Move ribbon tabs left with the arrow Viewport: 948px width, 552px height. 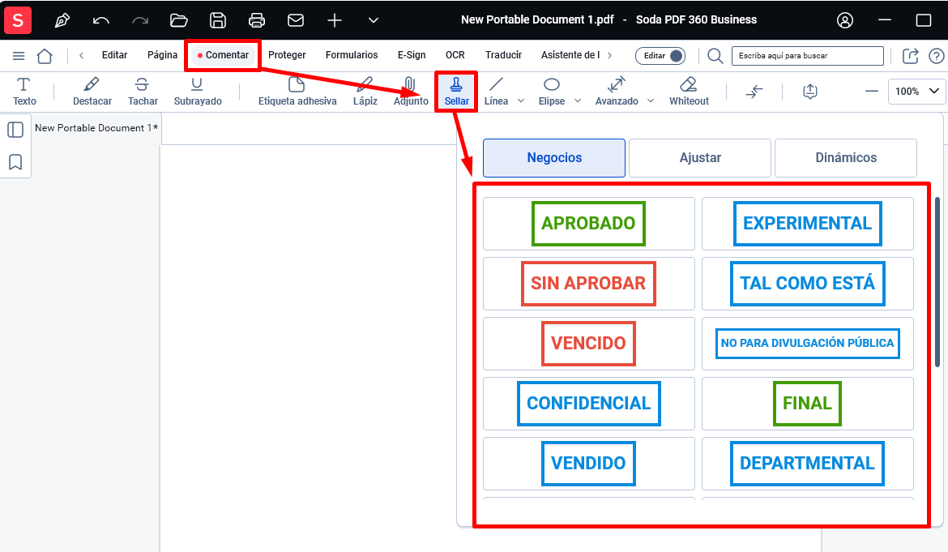(82, 55)
